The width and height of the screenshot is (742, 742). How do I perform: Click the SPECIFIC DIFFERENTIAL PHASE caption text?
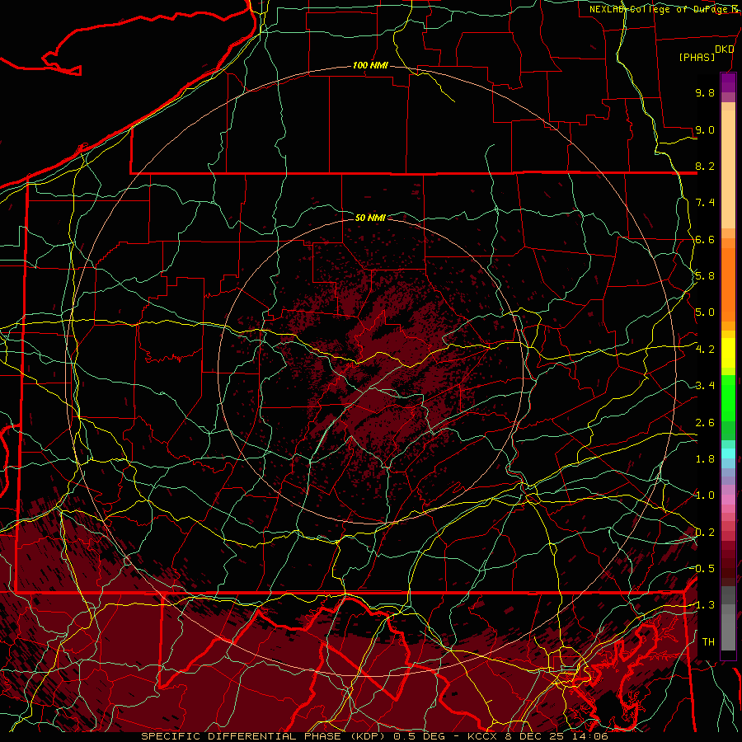[241, 736]
